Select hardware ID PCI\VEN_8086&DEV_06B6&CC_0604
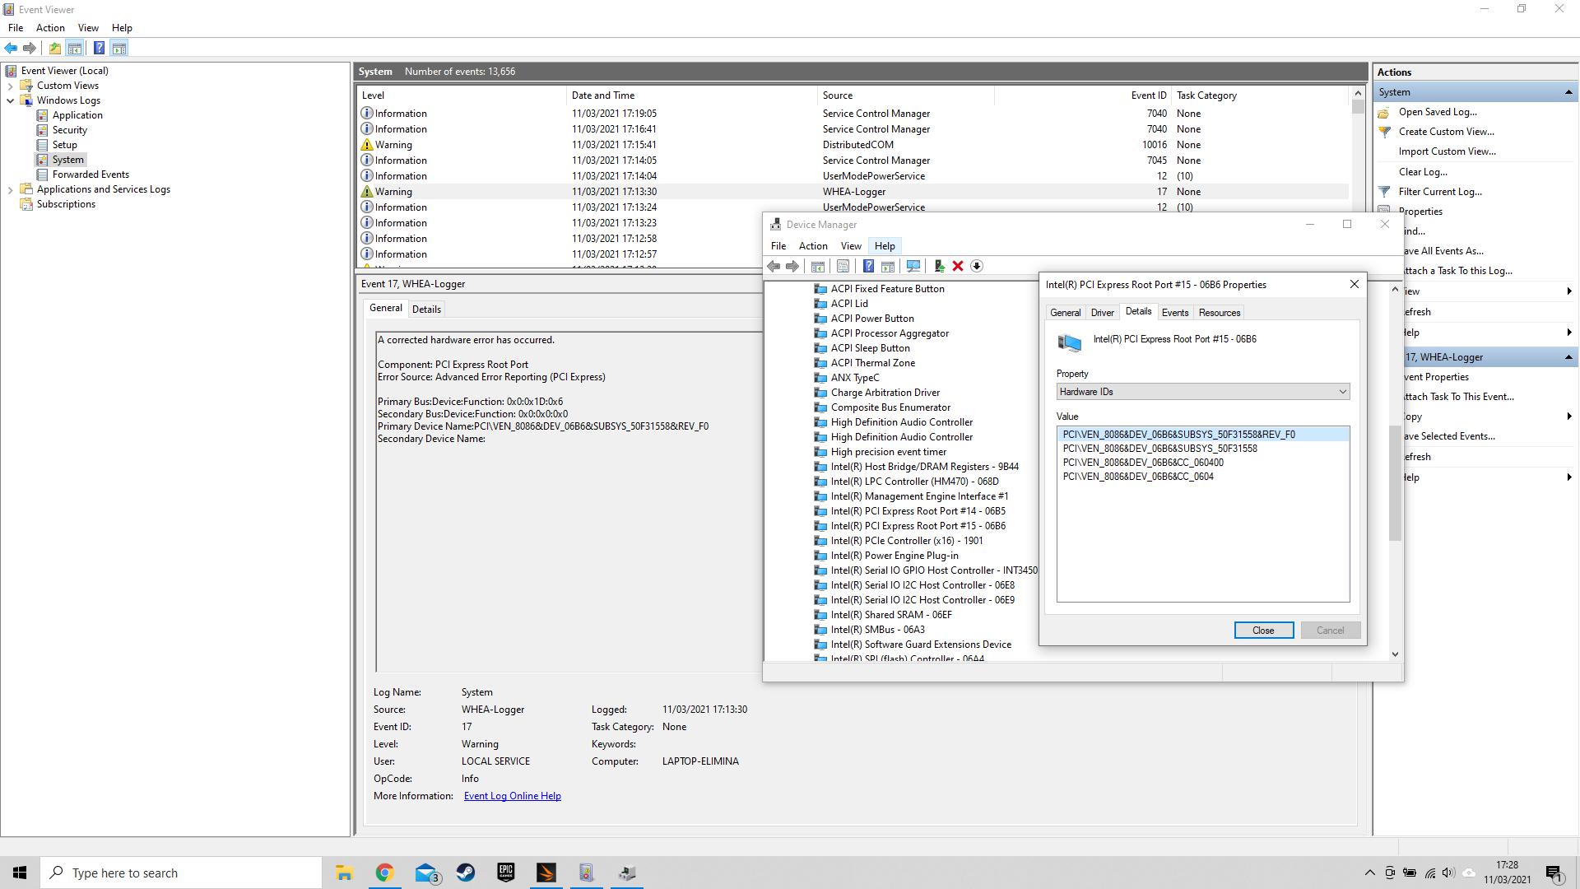Screen dimensions: 1580x889 click(x=1137, y=477)
